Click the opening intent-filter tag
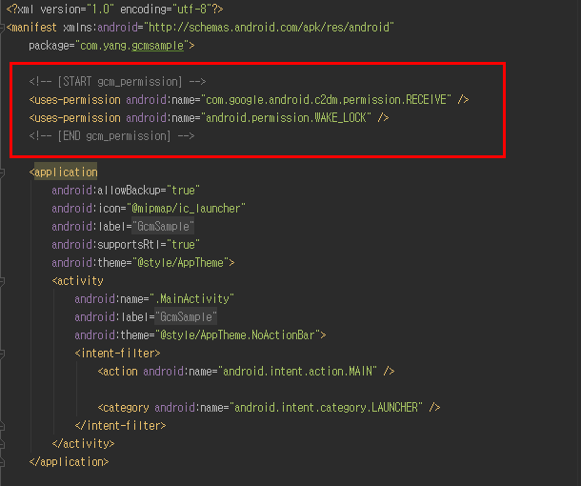 (117, 354)
